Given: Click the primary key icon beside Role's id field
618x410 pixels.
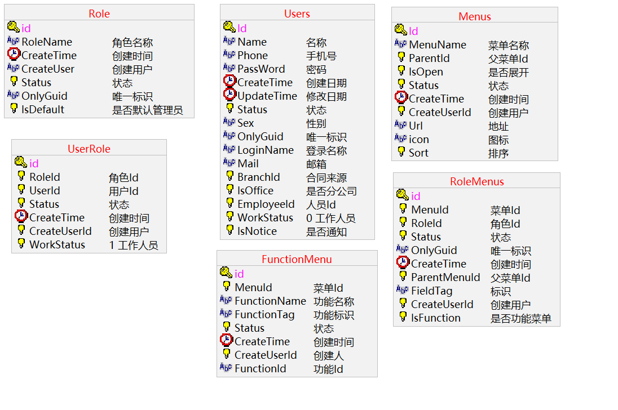Looking at the screenshot, I should [14, 28].
